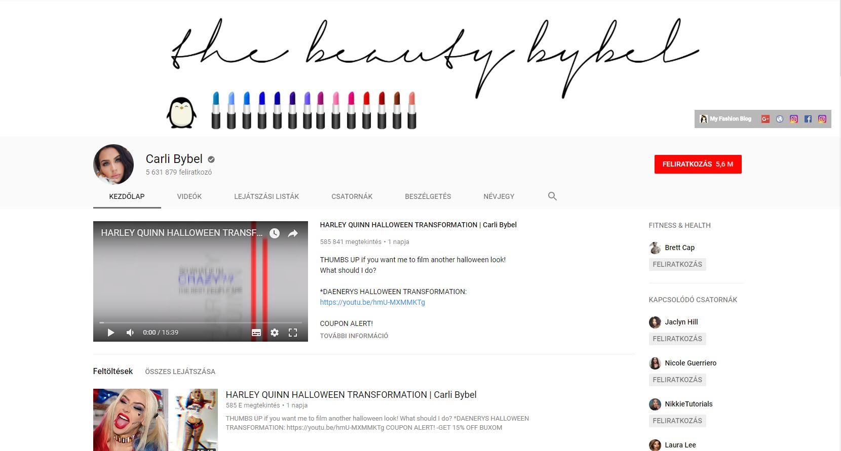Image resolution: width=841 pixels, height=451 pixels.
Task: Click the '5 631 879 feliratkozó' subscriber count
Action: coord(179,172)
